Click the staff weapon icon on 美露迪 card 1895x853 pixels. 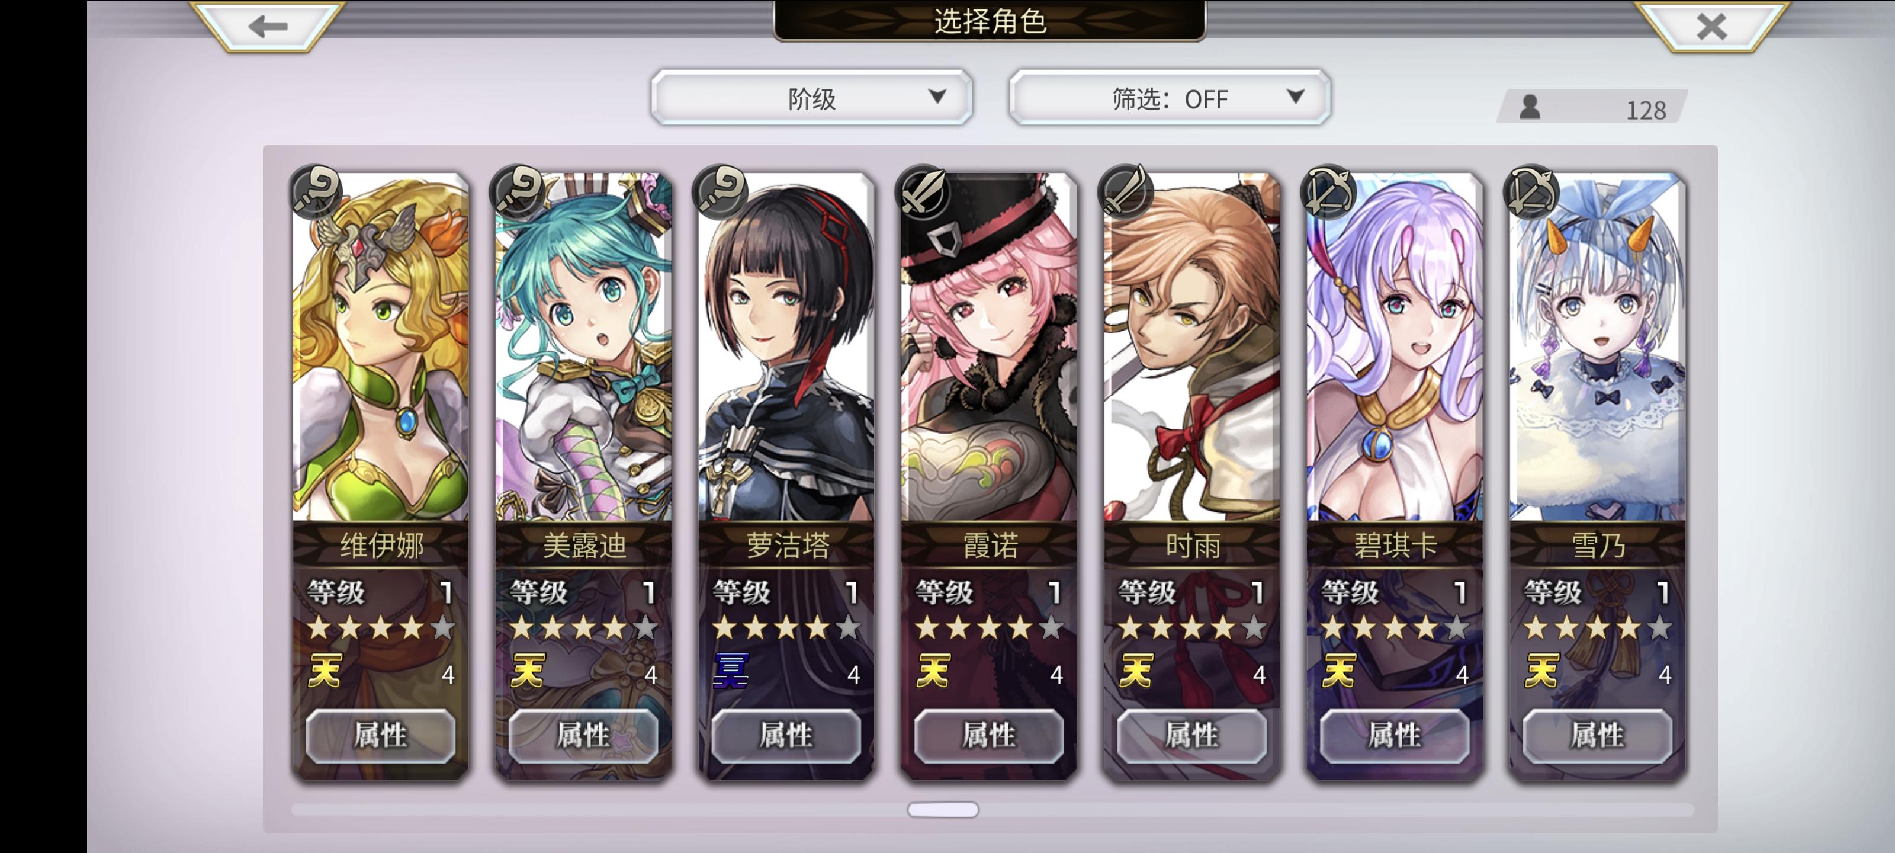(519, 192)
